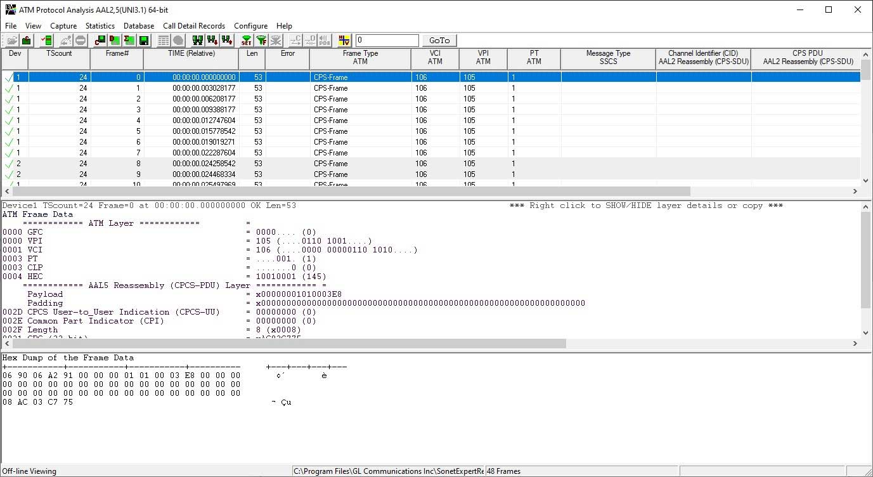Viewport: 873px width, 477px height.
Task: Click '48 Frames' in the status bar
Action: click(x=504, y=471)
